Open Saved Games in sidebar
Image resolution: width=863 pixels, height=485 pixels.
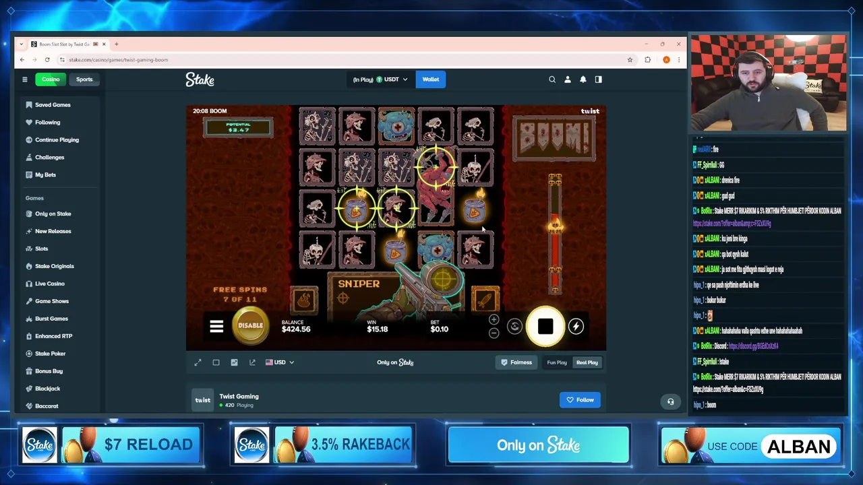[x=53, y=105]
